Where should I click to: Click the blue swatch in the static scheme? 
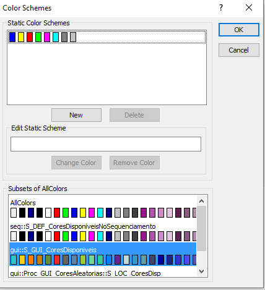[12, 37]
